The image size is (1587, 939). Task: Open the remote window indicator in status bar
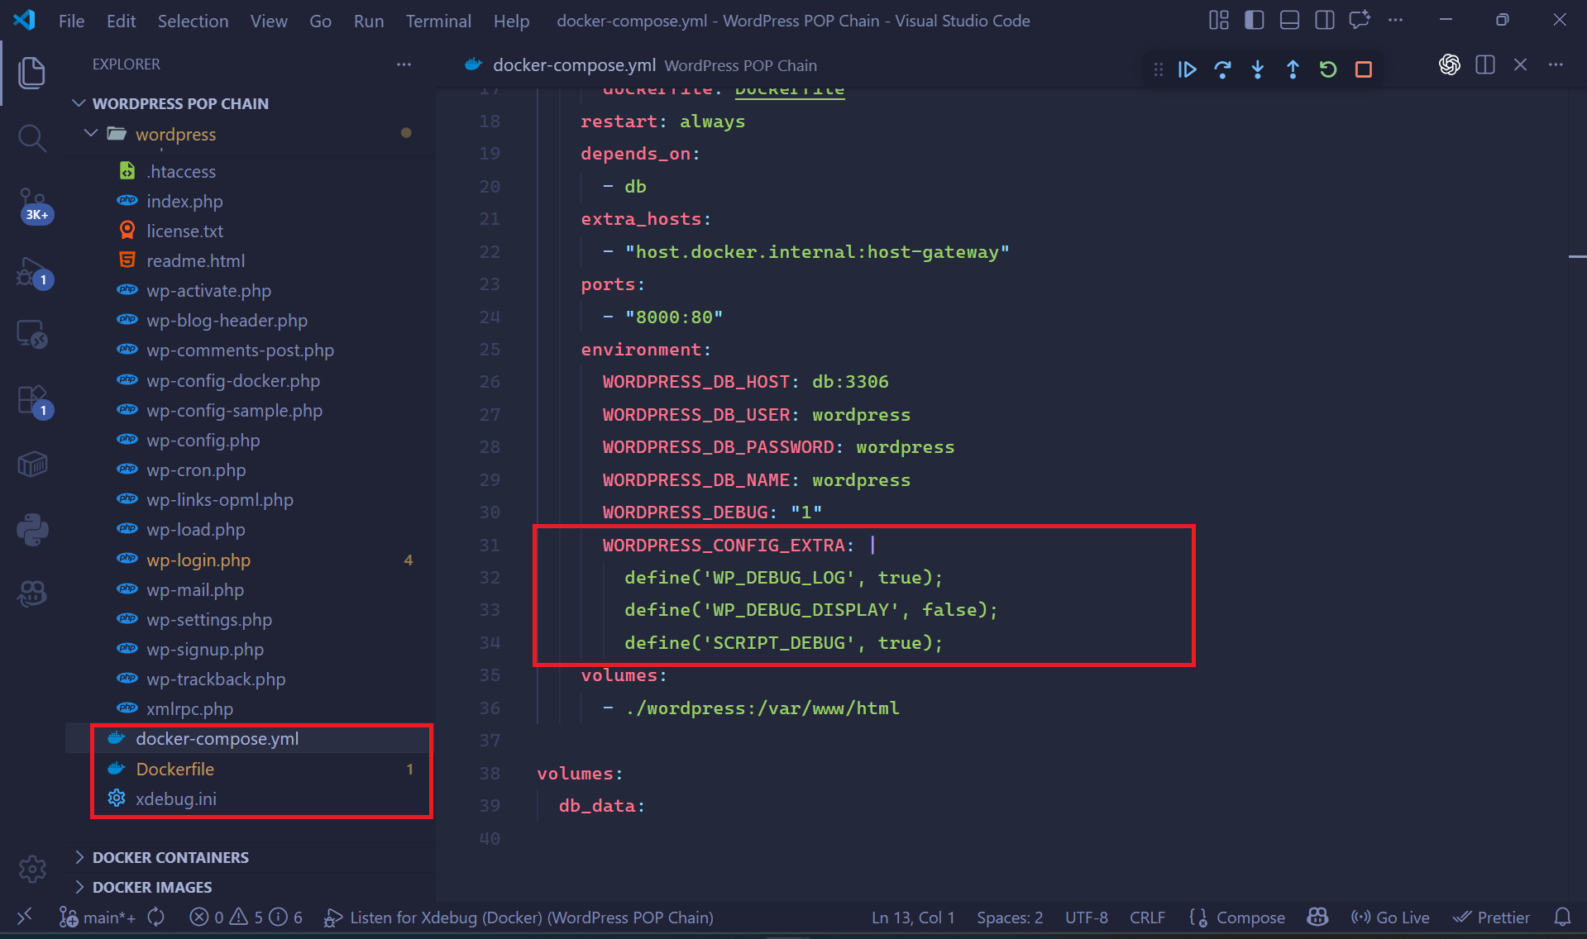tap(25, 917)
